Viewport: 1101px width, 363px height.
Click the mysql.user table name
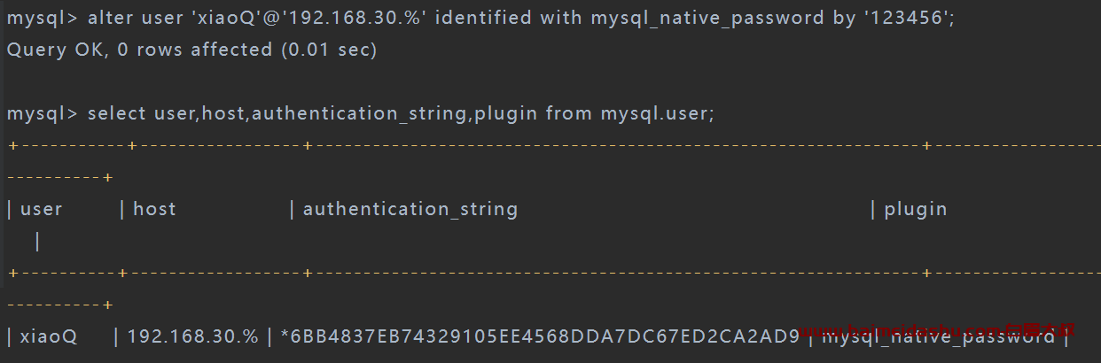click(x=655, y=113)
